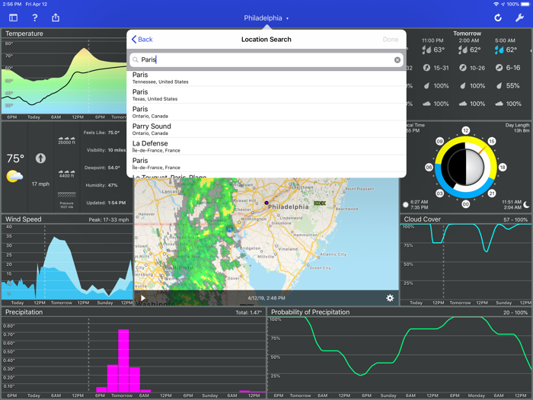Open the Philadelphia location dropdown
The image size is (533, 400).
pos(266,18)
